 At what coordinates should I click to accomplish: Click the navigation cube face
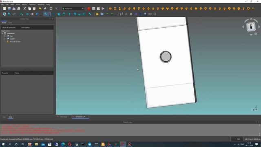(x=251, y=27)
